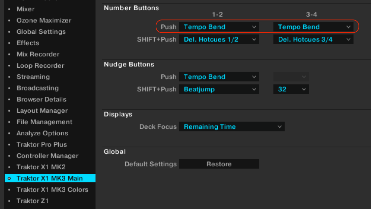The image size is (371, 209).
Task: Open the Tempo Bend dropdown for buttons 3-4
Action: pyautogui.click(x=313, y=27)
